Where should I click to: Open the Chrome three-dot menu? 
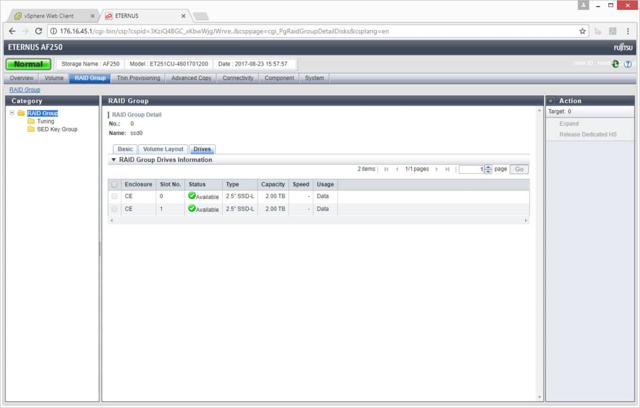pyautogui.click(x=628, y=31)
